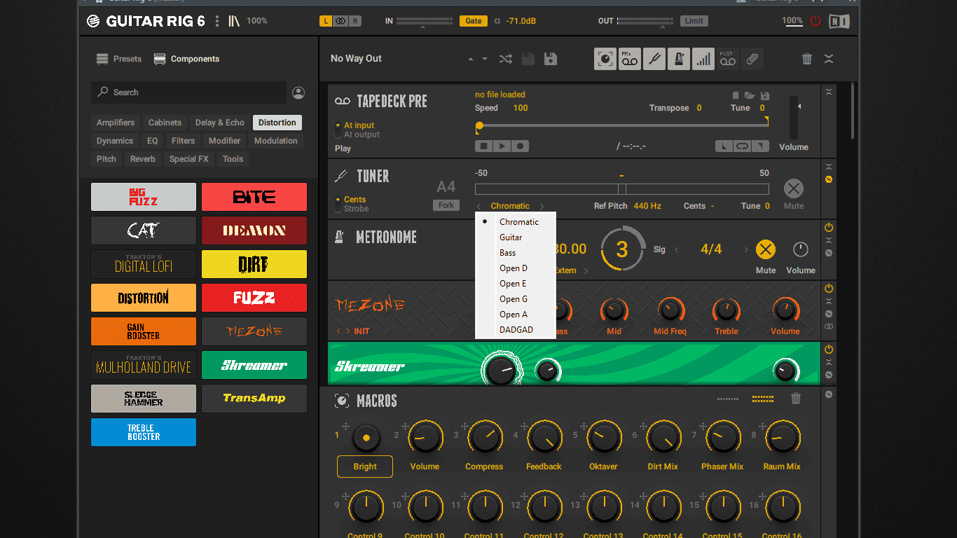Switch Tapedeck At input/At output toggle
The width and height of the screenshot is (957, 538).
point(338,130)
